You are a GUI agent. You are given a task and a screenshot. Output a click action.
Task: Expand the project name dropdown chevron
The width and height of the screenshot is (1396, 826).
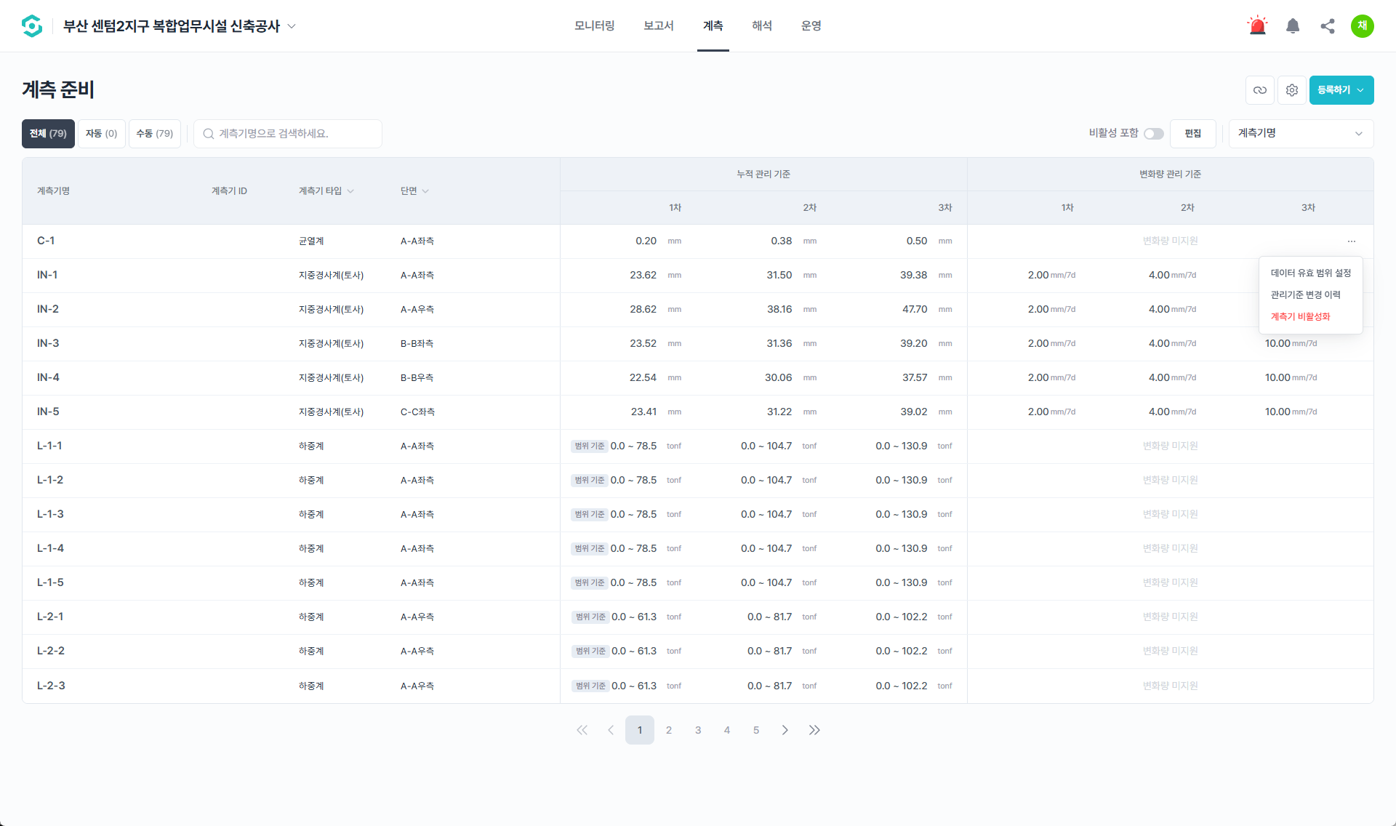tap(292, 26)
